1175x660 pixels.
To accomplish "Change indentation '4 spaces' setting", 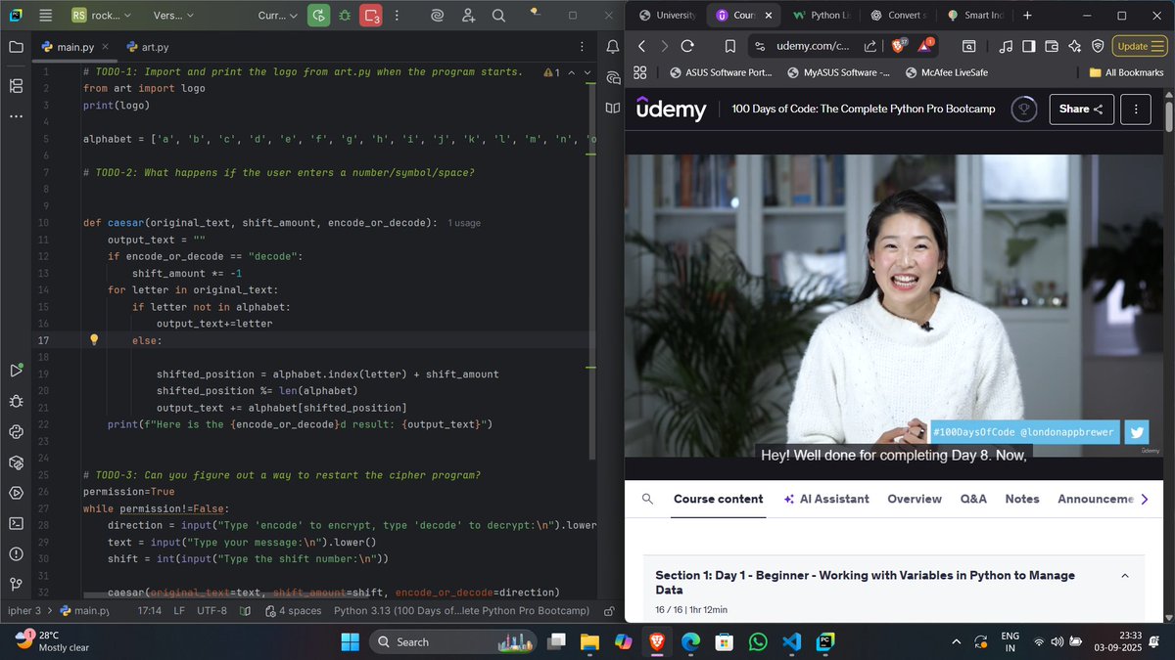I will 293,610.
